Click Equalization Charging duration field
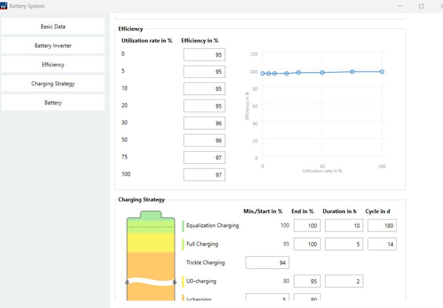443x308 pixels. pyautogui.click(x=344, y=226)
